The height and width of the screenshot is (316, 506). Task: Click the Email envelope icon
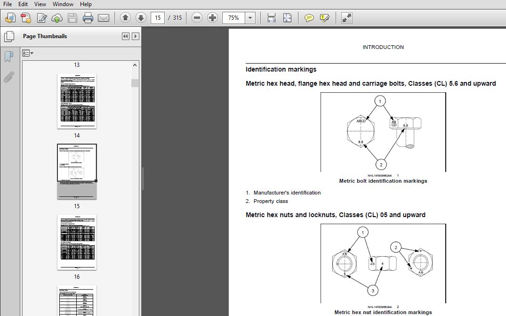103,18
